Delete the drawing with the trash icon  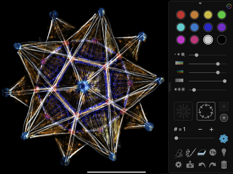click(x=224, y=165)
